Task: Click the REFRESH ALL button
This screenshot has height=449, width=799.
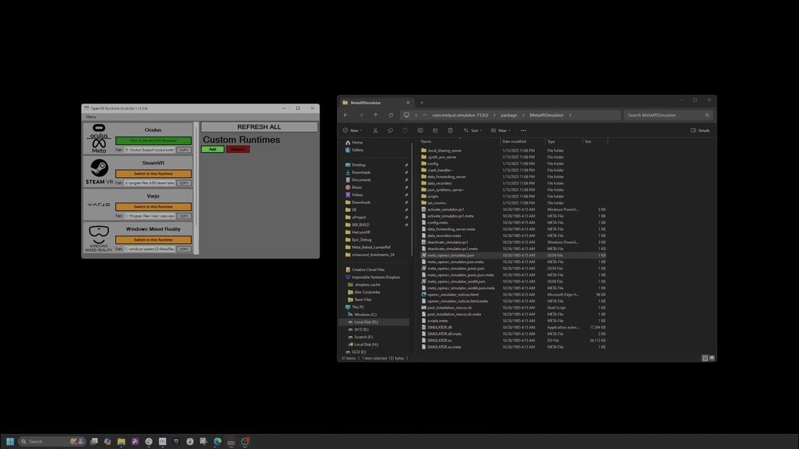Action: (259, 127)
